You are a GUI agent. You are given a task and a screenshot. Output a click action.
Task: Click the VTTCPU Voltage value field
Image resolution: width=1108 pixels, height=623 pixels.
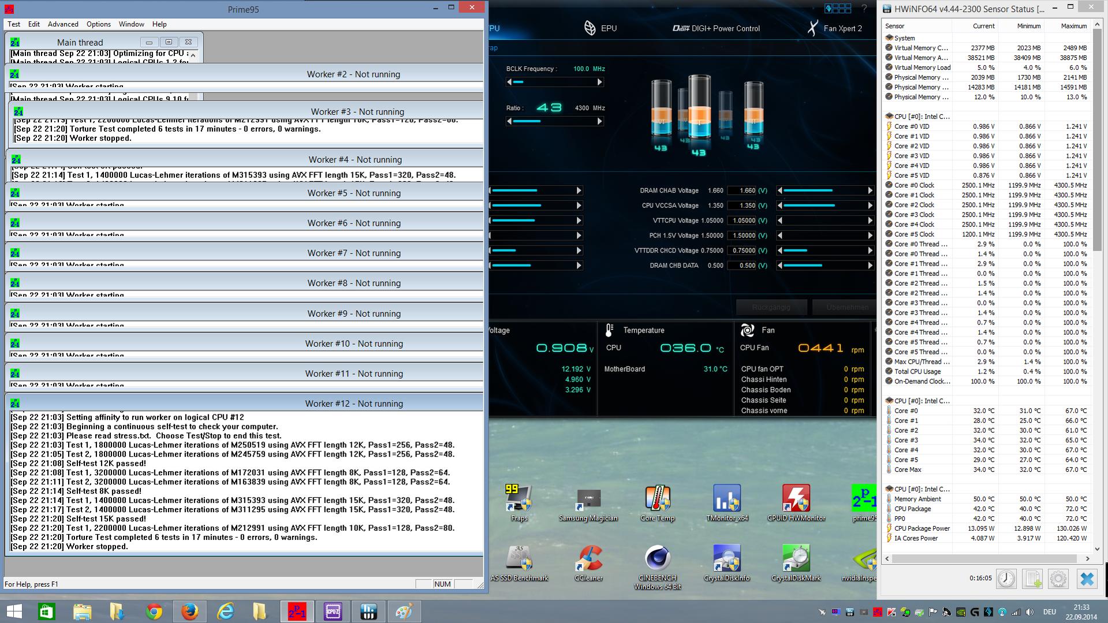[741, 221]
